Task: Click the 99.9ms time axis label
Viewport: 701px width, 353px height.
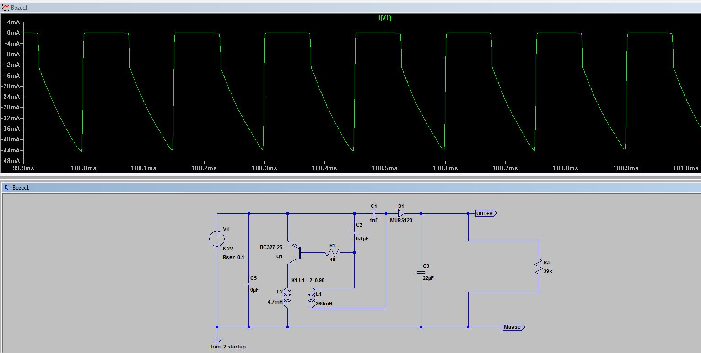Action: point(23,168)
